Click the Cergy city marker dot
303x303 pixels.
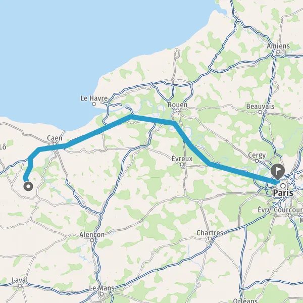[x=257, y=161]
